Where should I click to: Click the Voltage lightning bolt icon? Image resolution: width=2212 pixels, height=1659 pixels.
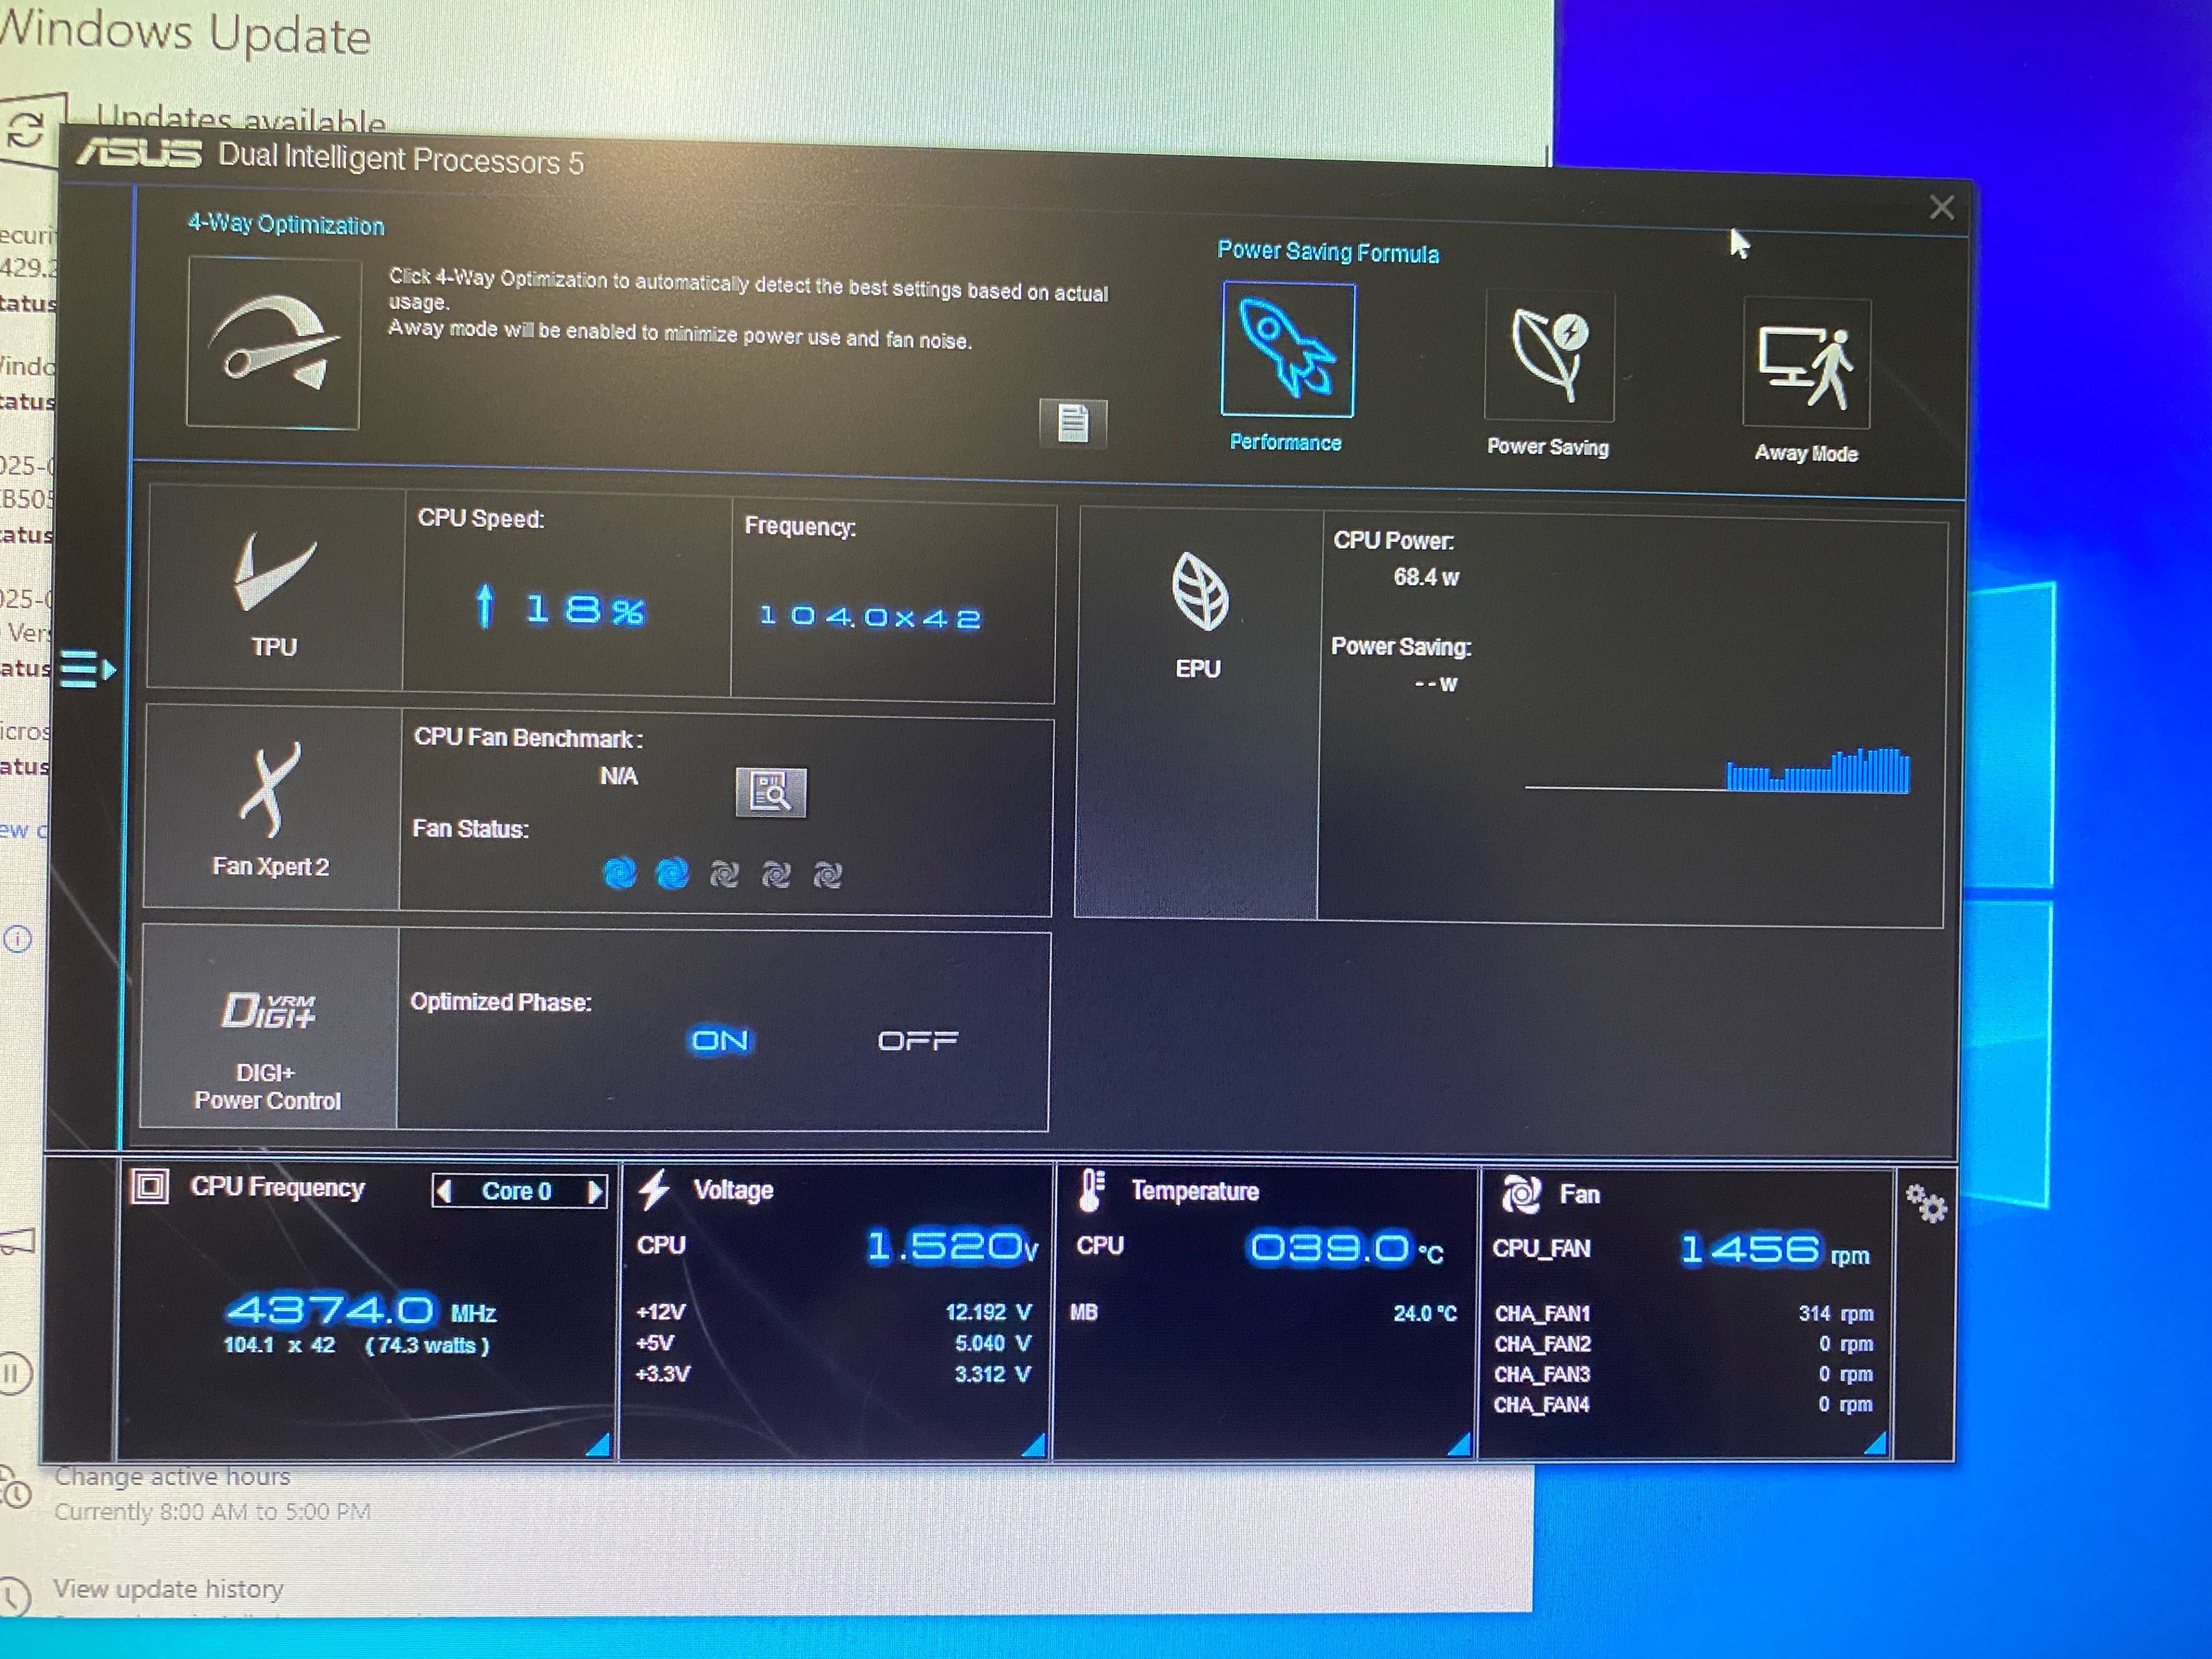[x=655, y=1189]
